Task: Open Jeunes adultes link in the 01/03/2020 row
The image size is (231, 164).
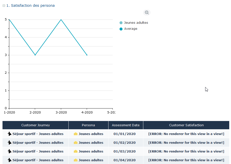Action: pos(91,151)
